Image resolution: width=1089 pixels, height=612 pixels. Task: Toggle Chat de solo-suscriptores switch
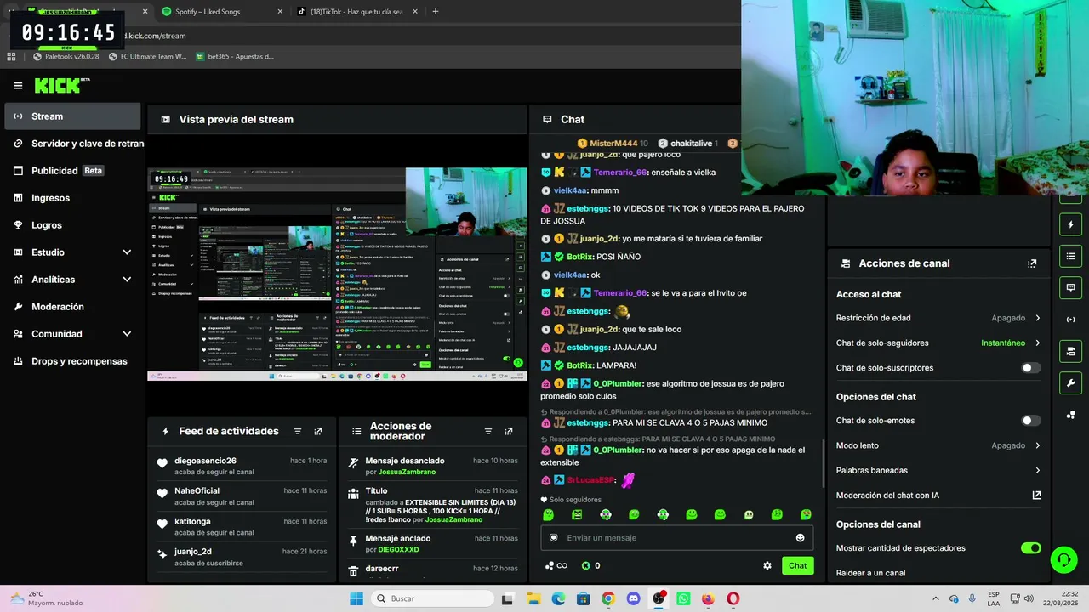pyautogui.click(x=1030, y=368)
